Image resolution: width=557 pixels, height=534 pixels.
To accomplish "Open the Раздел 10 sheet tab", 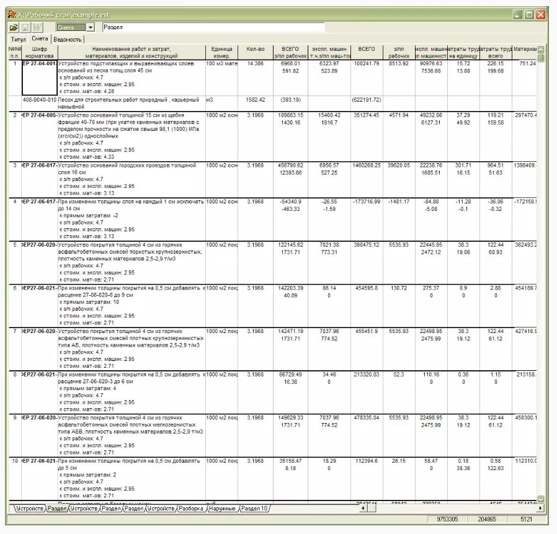I will click(x=254, y=509).
